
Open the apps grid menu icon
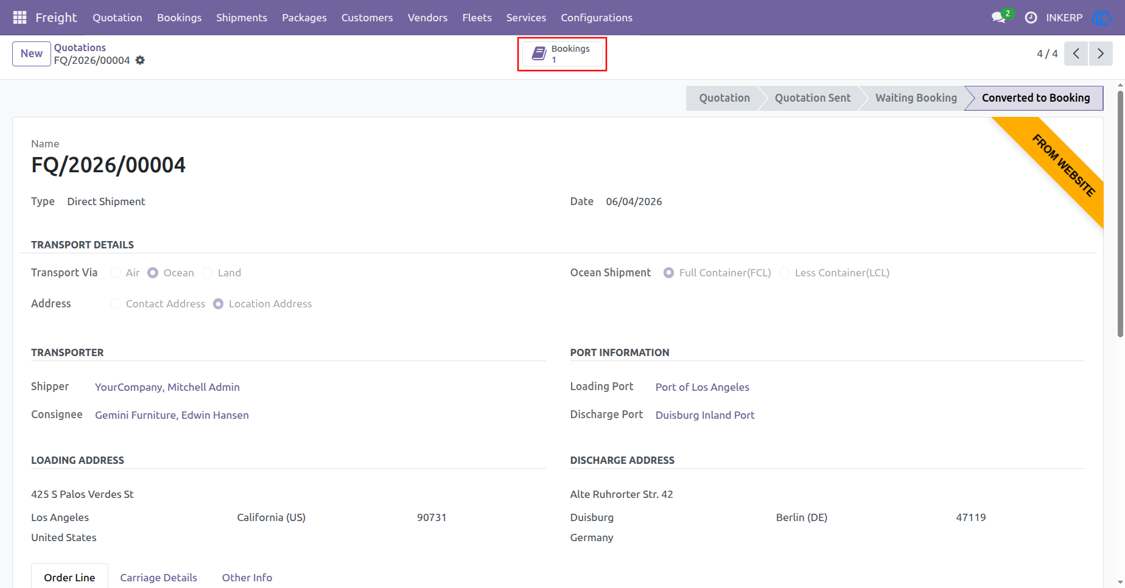(x=19, y=18)
